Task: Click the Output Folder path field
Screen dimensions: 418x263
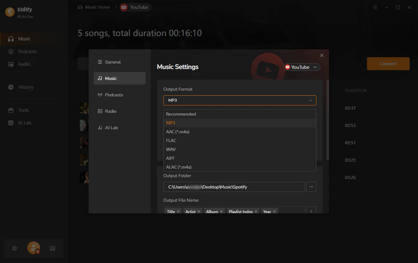Action: click(x=234, y=187)
